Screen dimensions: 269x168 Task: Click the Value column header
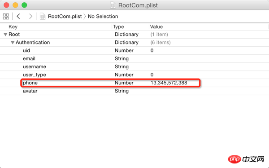[x=156, y=27]
